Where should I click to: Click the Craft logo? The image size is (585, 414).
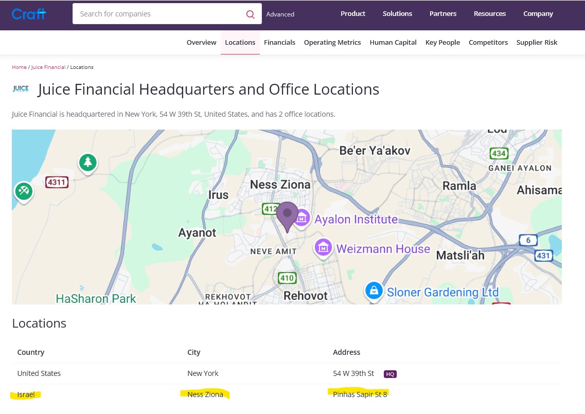click(28, 14)
